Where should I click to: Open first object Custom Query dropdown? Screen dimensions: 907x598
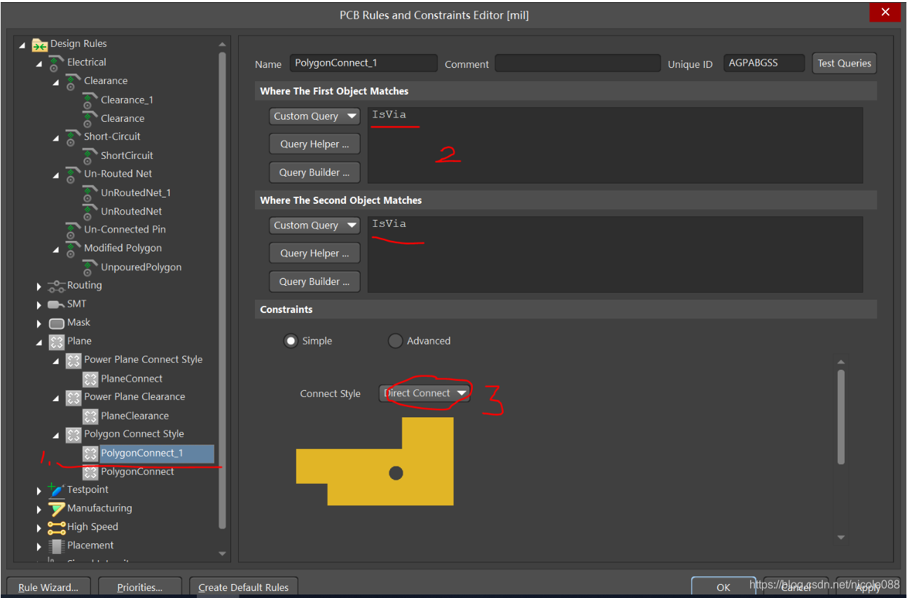click(x=314, y=116)
